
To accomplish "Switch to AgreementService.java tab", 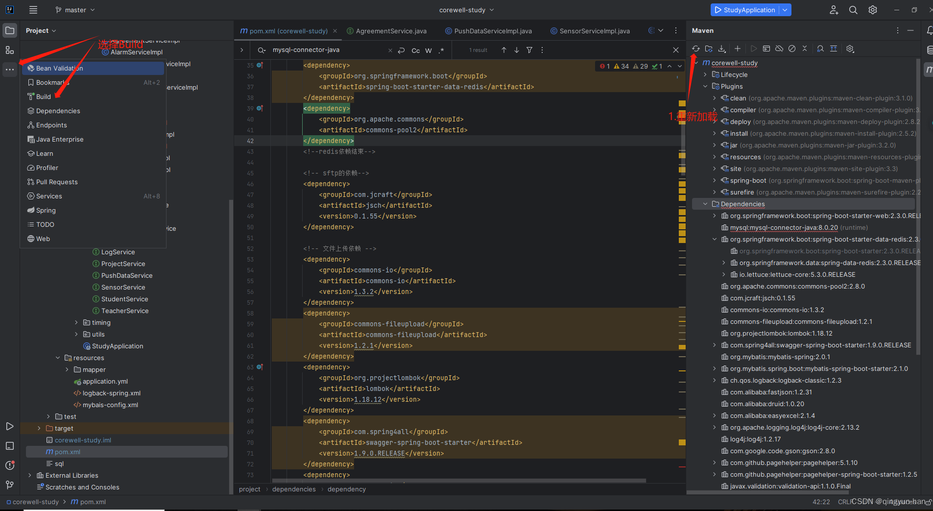I will [386, 31].
